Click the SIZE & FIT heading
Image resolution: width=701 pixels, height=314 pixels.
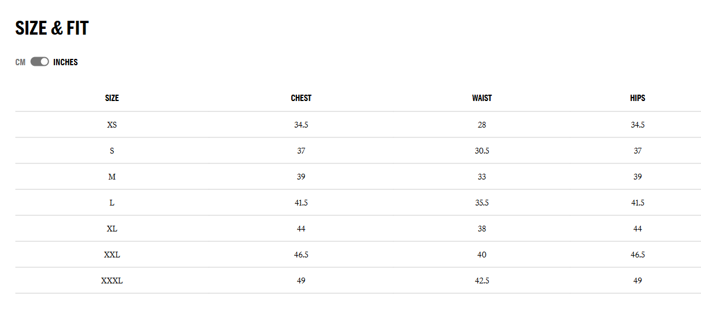pyautogui.click(x=52, y=28)
